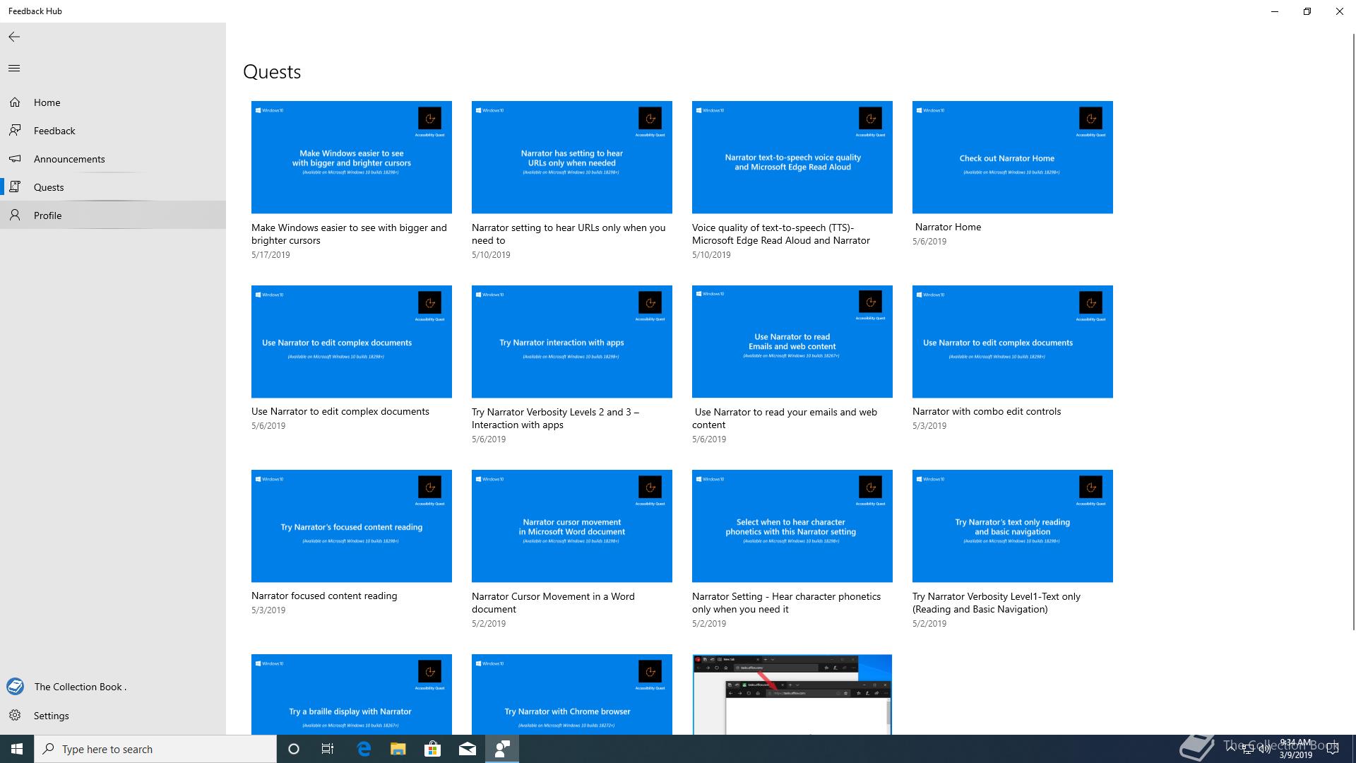The image size is (1356, 763).
Task: Click the Cortana circle icon on the taskbar
Action: point(294,749)
